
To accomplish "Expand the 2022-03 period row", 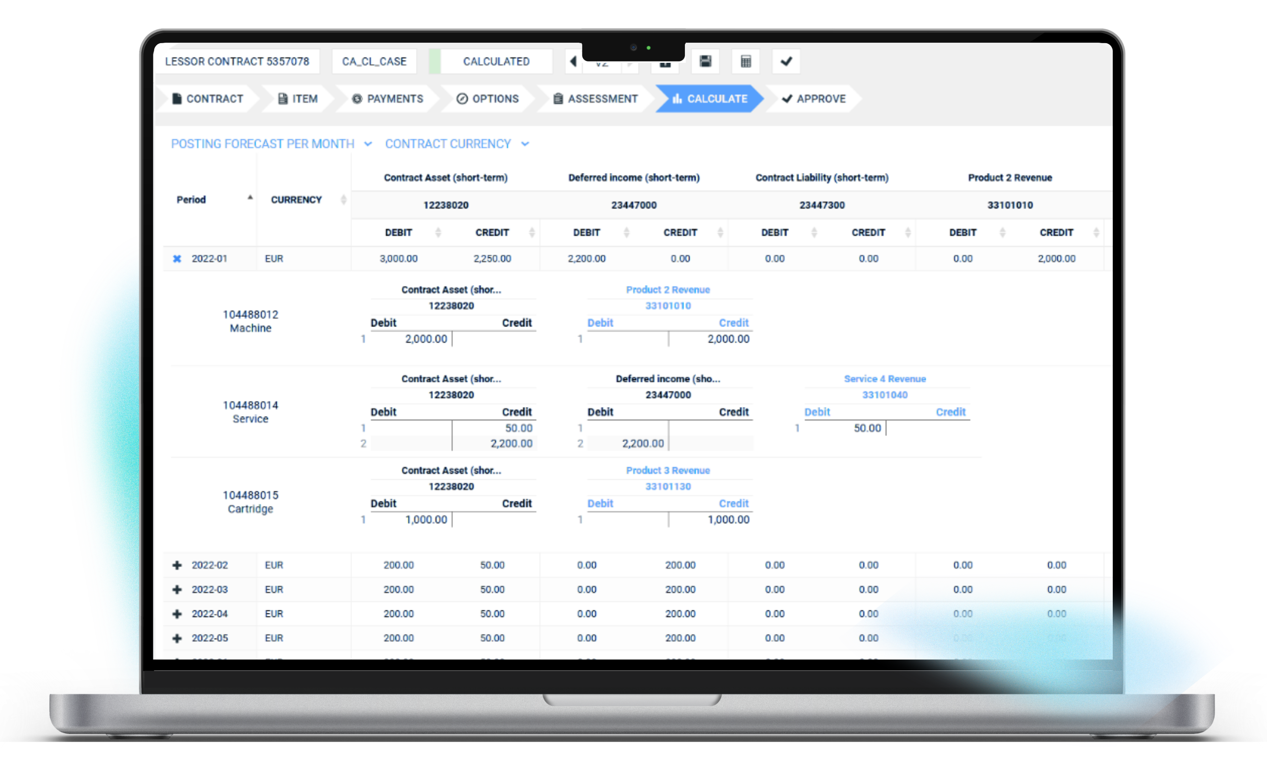I will 177,589.
